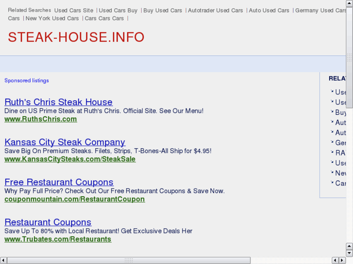
Task: Click the horizontal scrollbar left arrow at far left
Action: pyautogui.click(x=3, y=260)
